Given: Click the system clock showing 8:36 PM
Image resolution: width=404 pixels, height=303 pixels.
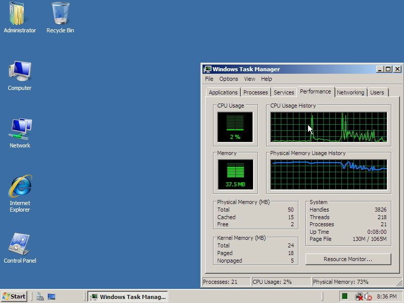Looking at the screenshot, I should (387, 296).
